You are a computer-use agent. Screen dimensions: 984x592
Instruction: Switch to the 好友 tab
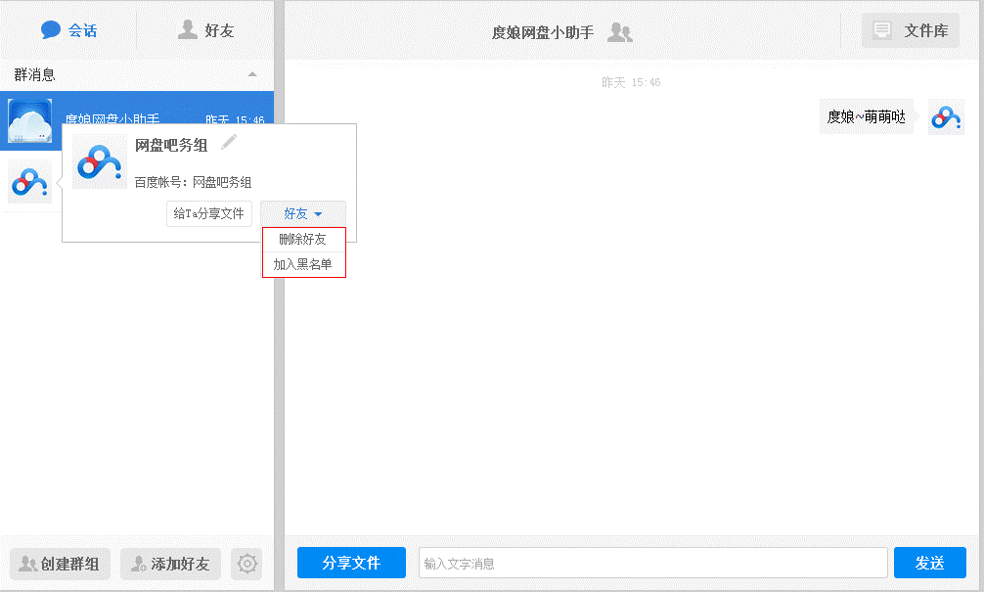(x=205, y=30)
